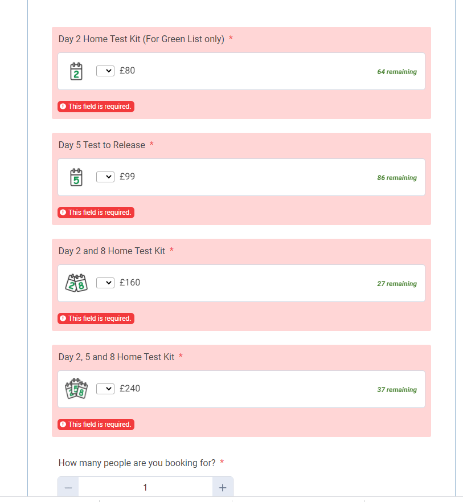The height and width of the screenshot is (502, 463).
Task: Click the error alert under Day 2, 5 and 8 Kit
Action: [96, 425]
